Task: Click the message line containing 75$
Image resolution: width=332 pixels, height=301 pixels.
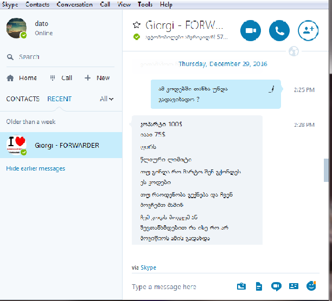Action: click(152, 135)
